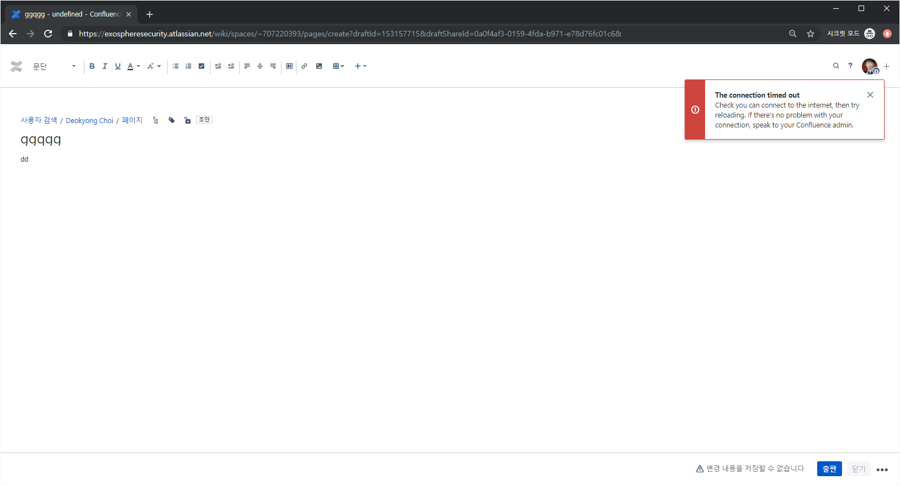The image size is (900, 485).
Task: Click the body text dd
Action: [x=24, y=159]
